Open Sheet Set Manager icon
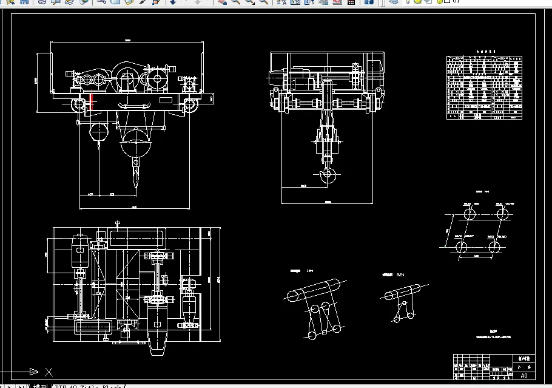Screen dimensions: 552x388 tap(323, 2)
